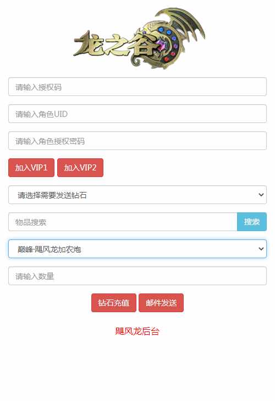This screenshot has width=275, height=401.
Task: Click the dragon emblem in the logo
Action: click(163, 44)
